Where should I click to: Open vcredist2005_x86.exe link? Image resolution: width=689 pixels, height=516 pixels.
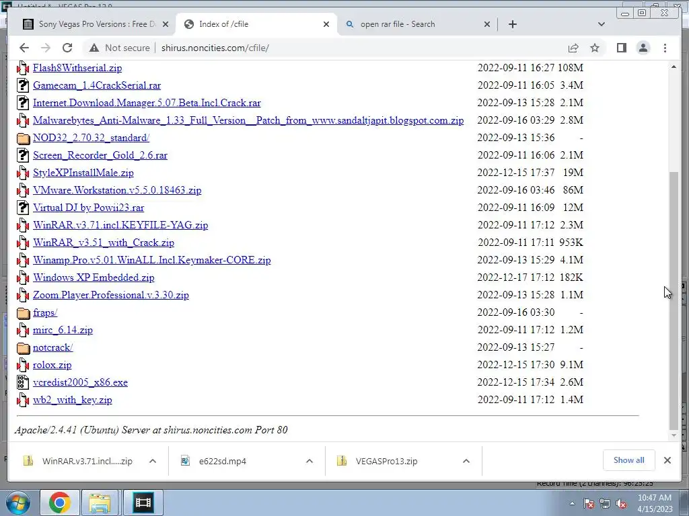tap(81, 382)
